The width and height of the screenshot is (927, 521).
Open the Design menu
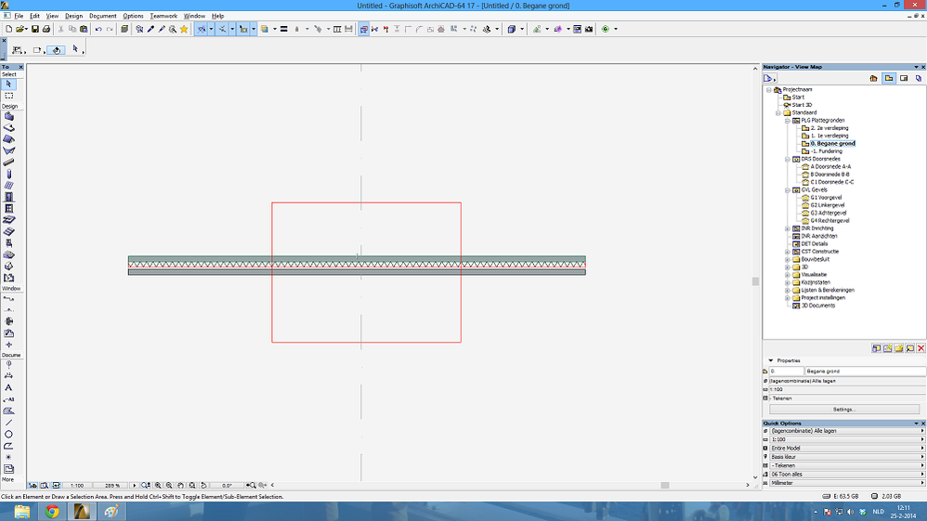click(x=74, y=16)
